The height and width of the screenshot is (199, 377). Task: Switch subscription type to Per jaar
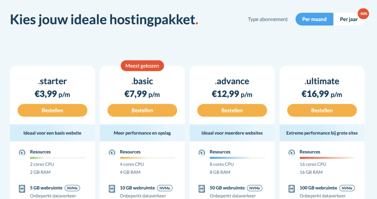click(348, 19)
